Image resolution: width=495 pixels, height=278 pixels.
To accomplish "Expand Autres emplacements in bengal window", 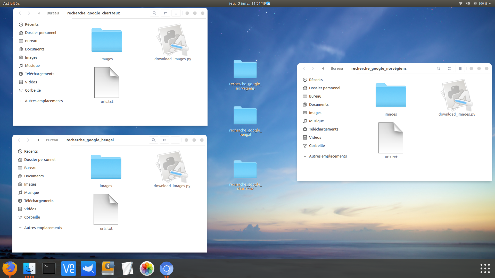I will (43, 228).
